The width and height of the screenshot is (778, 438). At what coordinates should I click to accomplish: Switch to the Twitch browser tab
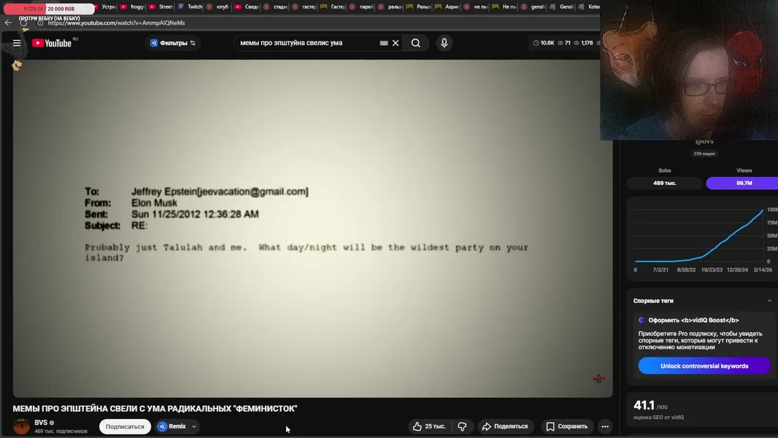click(191, 7)
